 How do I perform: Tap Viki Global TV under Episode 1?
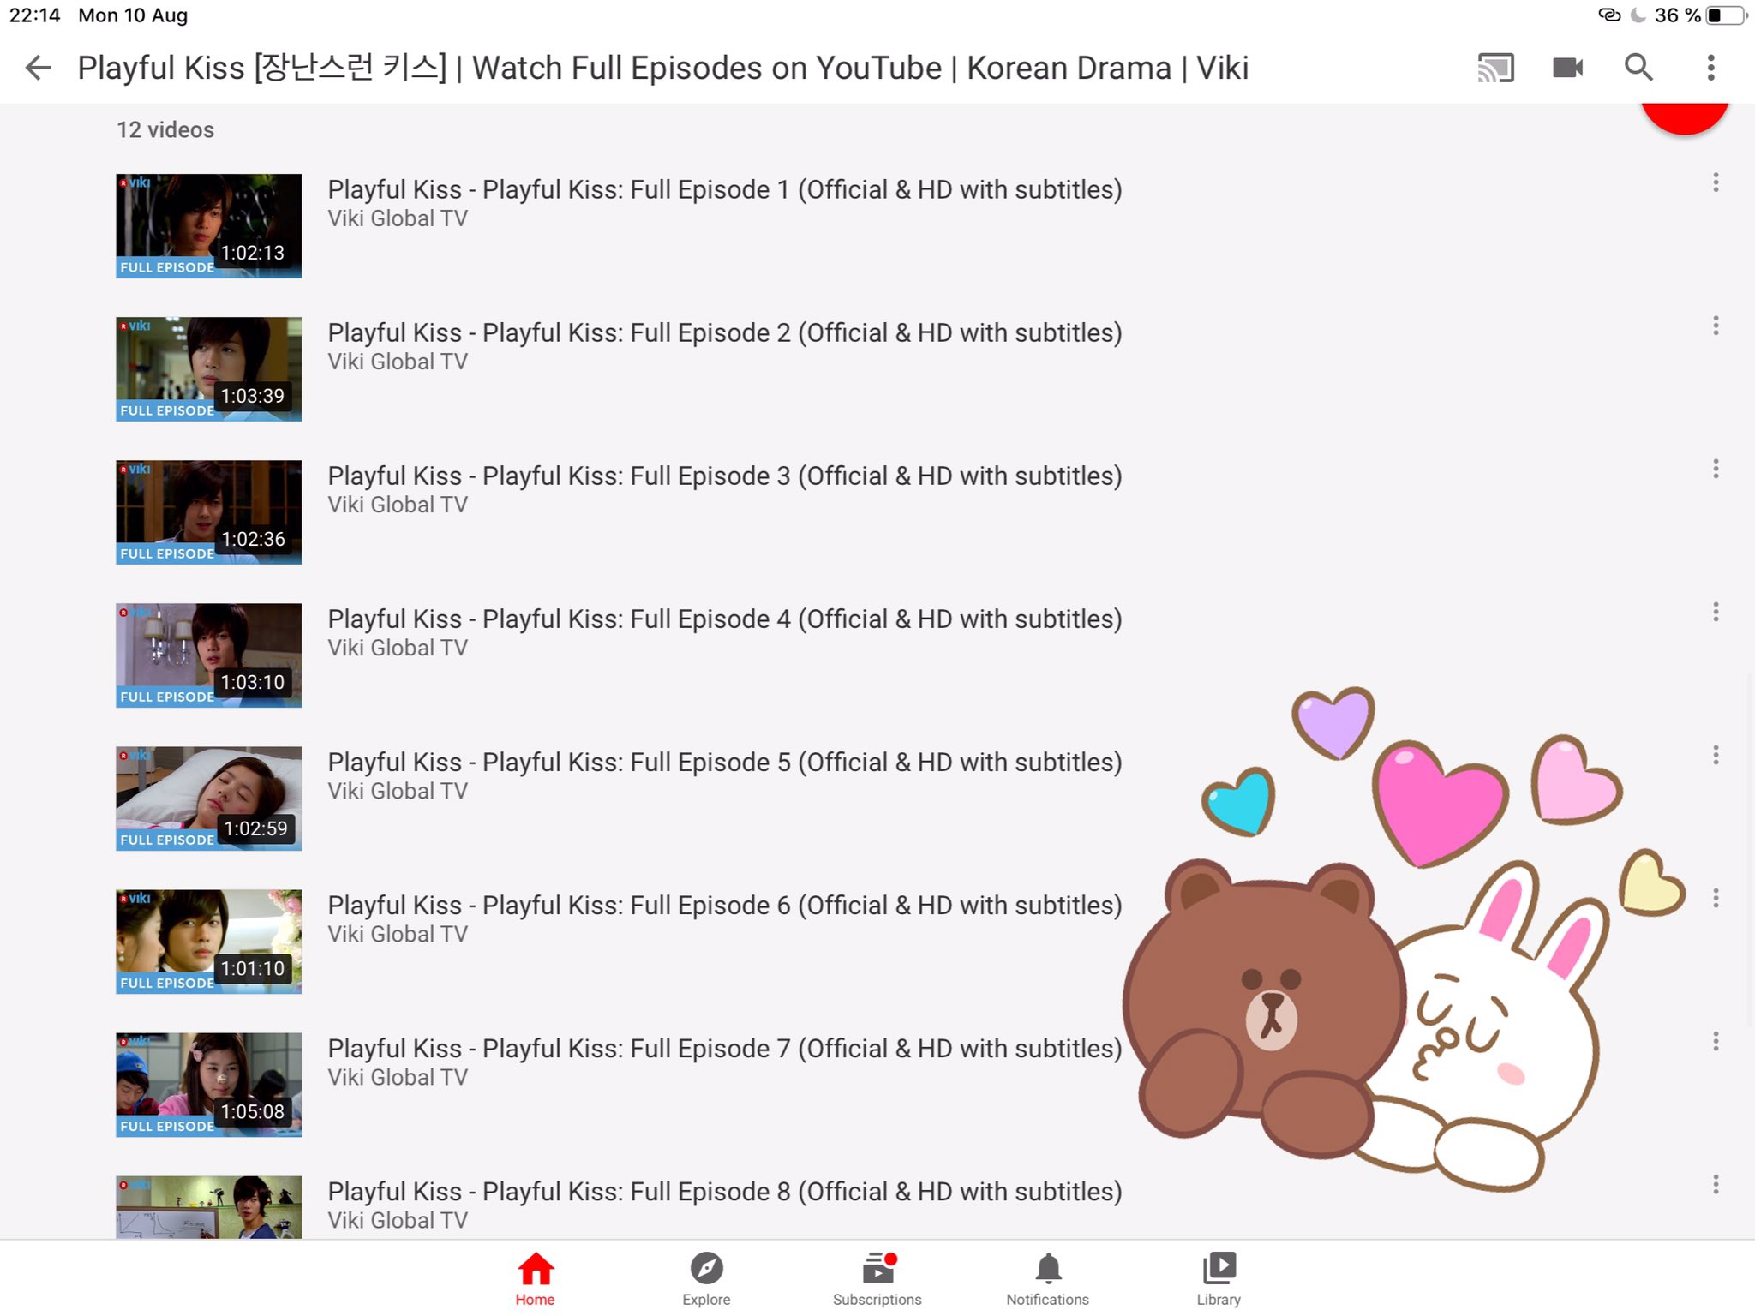[x=398, y=218]
